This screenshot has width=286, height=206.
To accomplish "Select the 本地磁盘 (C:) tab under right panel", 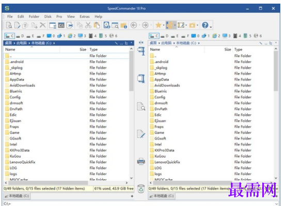I will 162,196.
